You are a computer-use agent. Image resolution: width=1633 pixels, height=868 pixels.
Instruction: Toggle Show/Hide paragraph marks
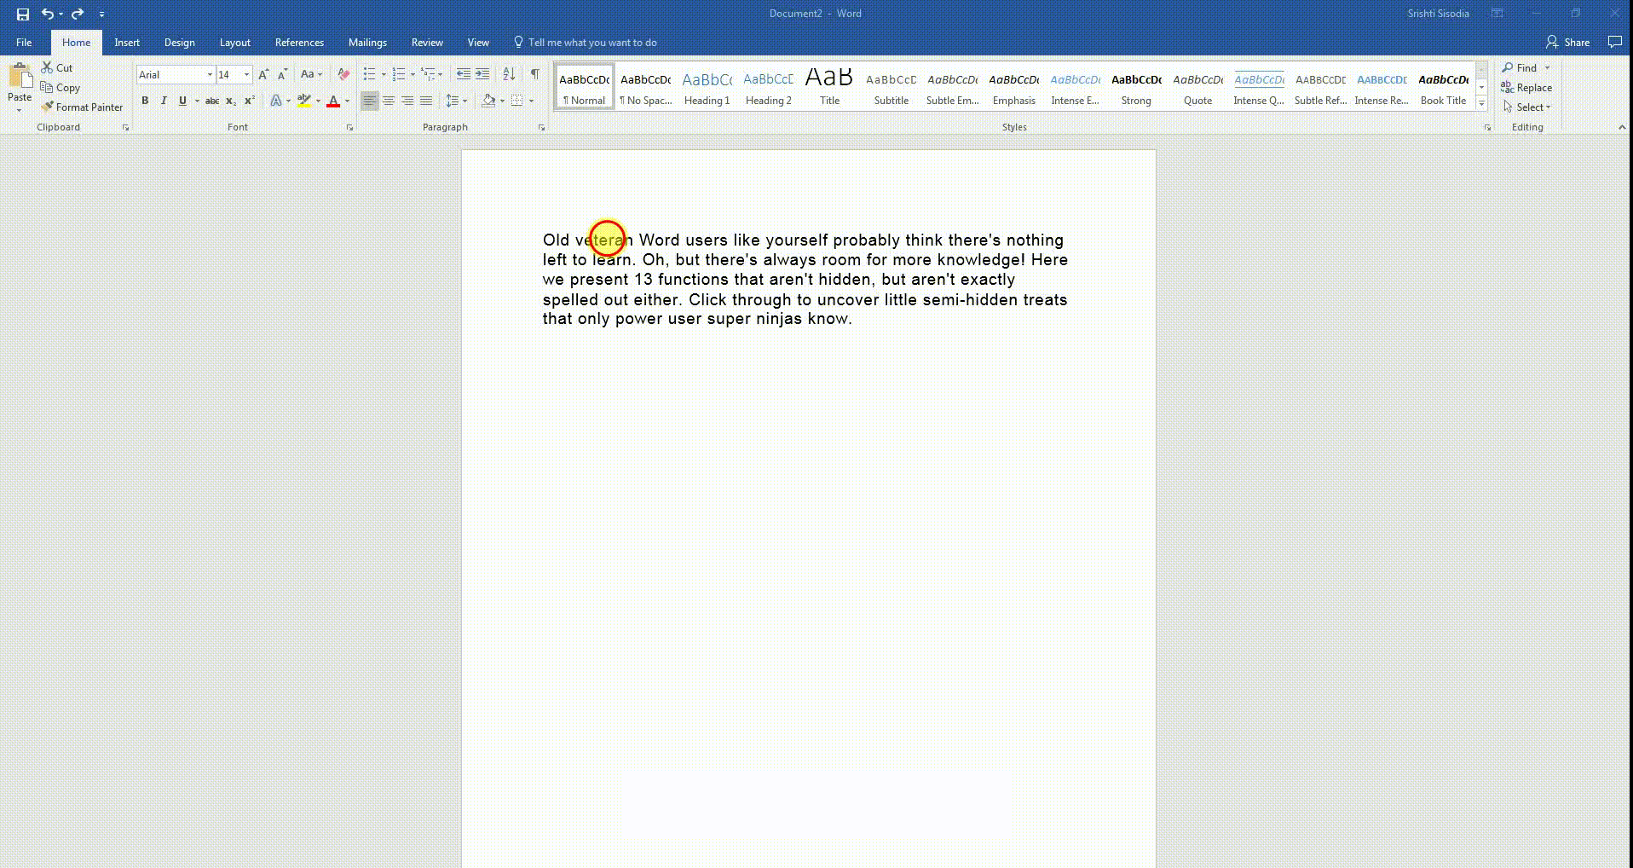pos(535,74)
